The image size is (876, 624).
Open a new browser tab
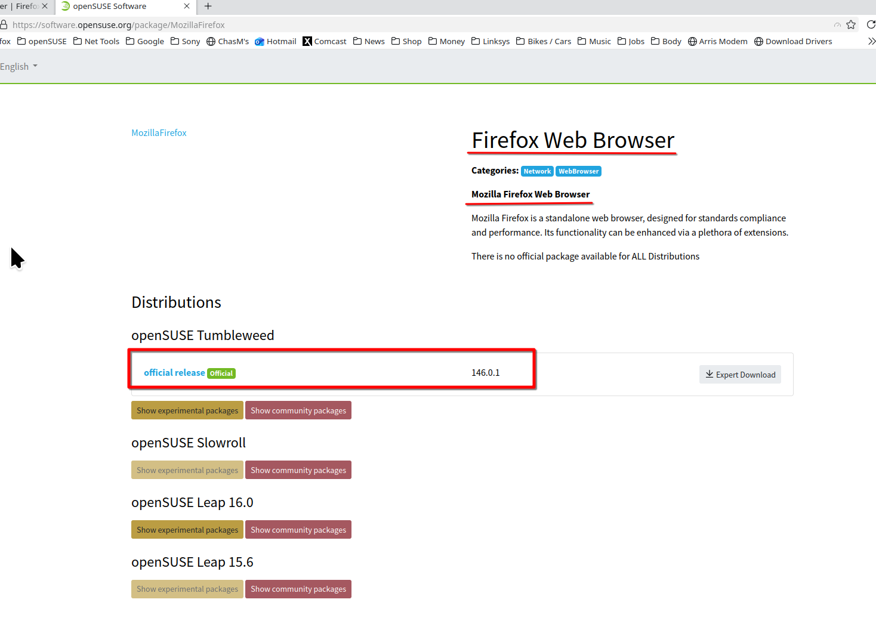pos(208,6)
